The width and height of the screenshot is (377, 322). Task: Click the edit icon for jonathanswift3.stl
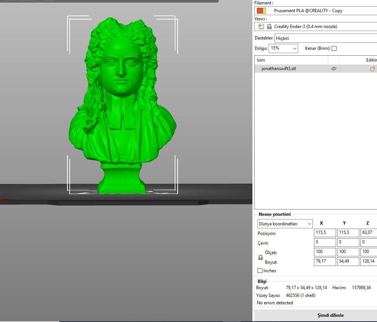pyautogui.click(x=373, y=69)
